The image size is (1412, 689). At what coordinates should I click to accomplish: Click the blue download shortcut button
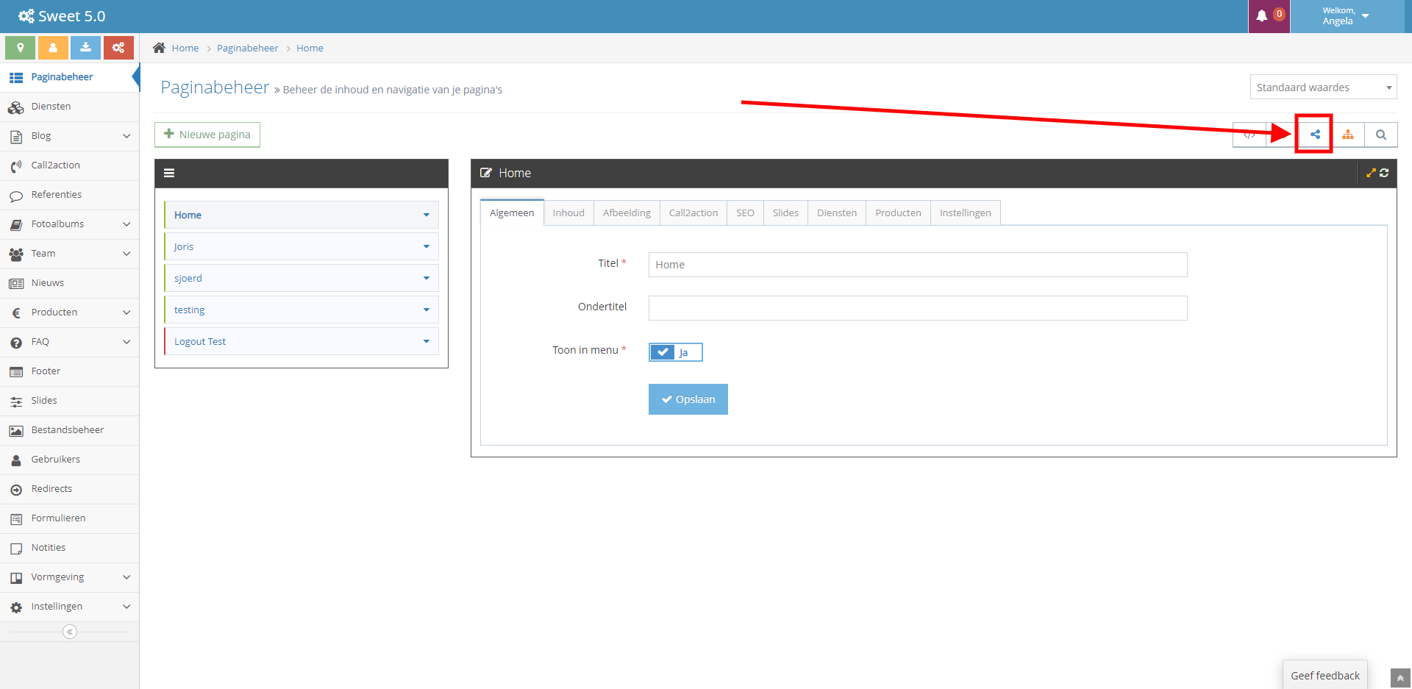click(x=85, y=48)
